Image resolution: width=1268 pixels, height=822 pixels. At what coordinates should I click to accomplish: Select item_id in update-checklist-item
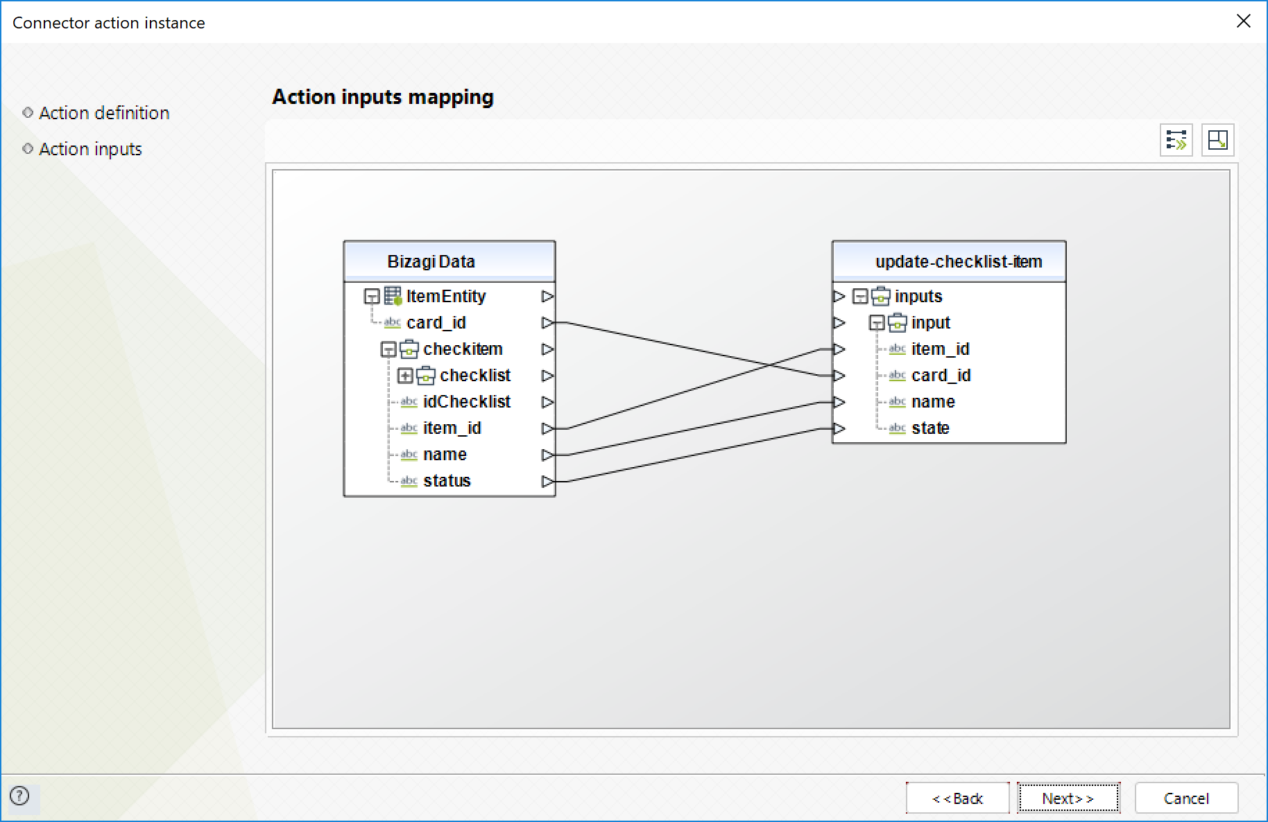[x=941, y=349]
